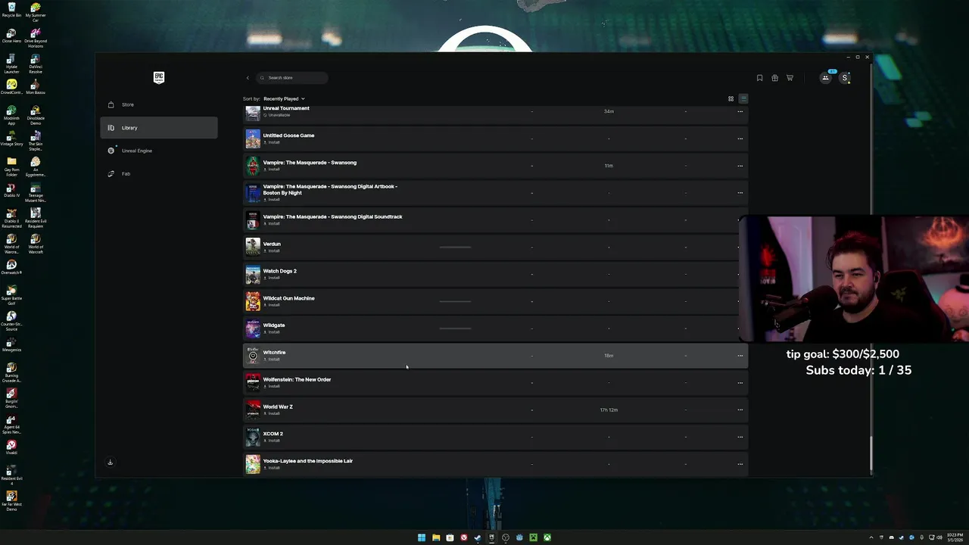Open the Counter-Strike Source desktop shortcut
The image size is (969, 545).
point(11,321)
